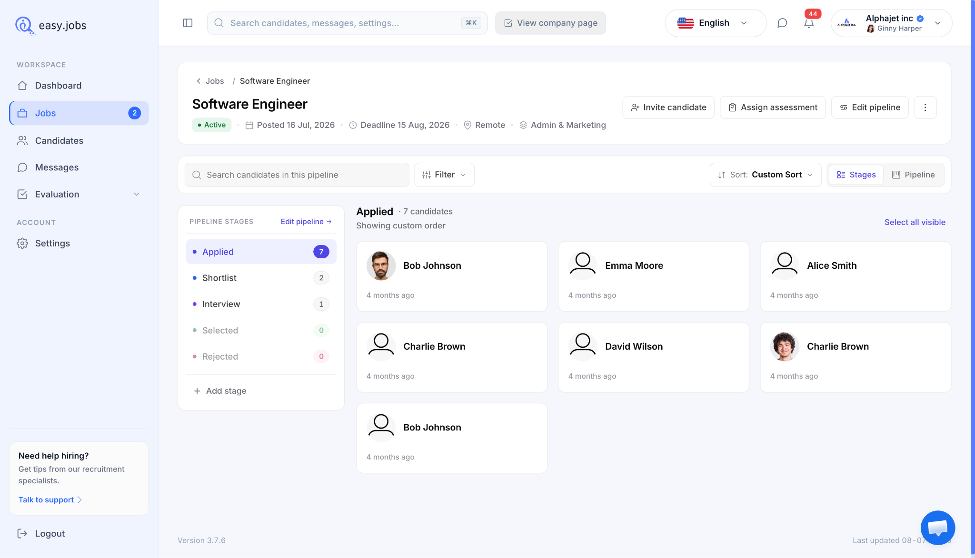Open the Filter dropdown
This screenshot has height=558, width=975.
coord(444,175)
